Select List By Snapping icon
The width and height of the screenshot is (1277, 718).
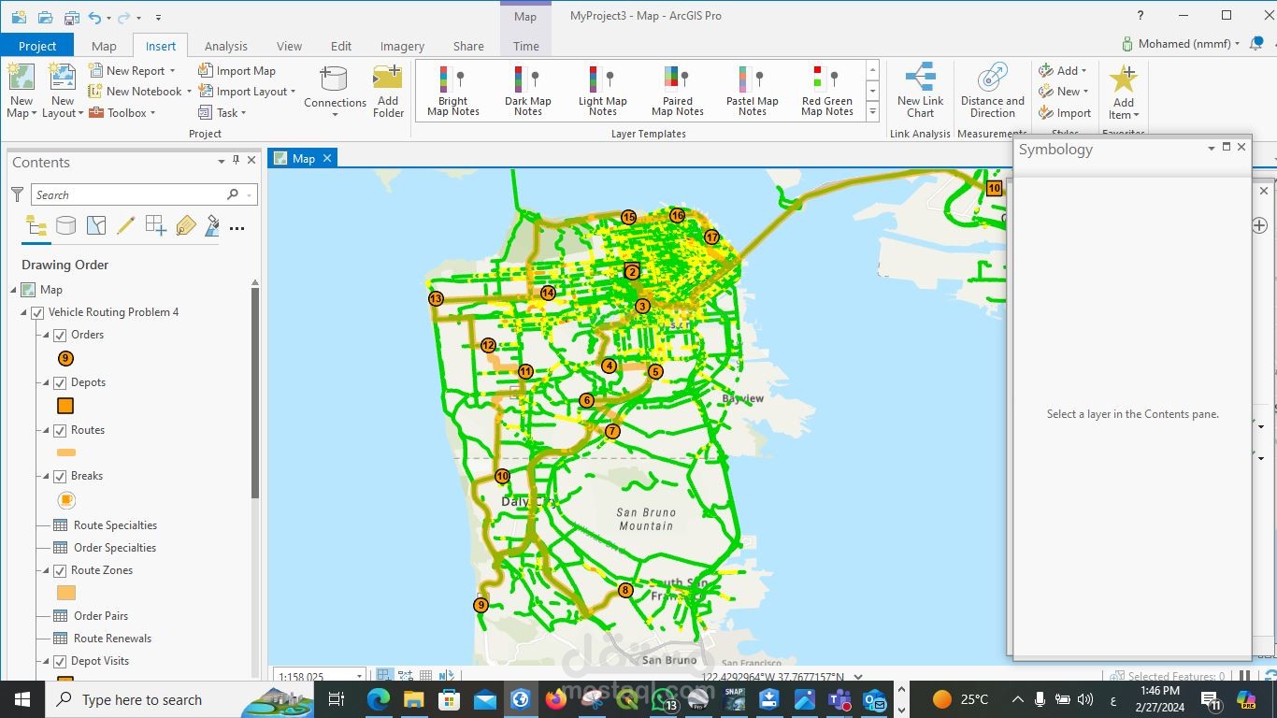tap(156, 225)
